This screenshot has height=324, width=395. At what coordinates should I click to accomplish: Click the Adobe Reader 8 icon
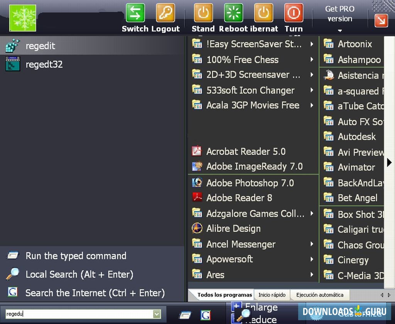pyautogui.click(x=197, y=197)
